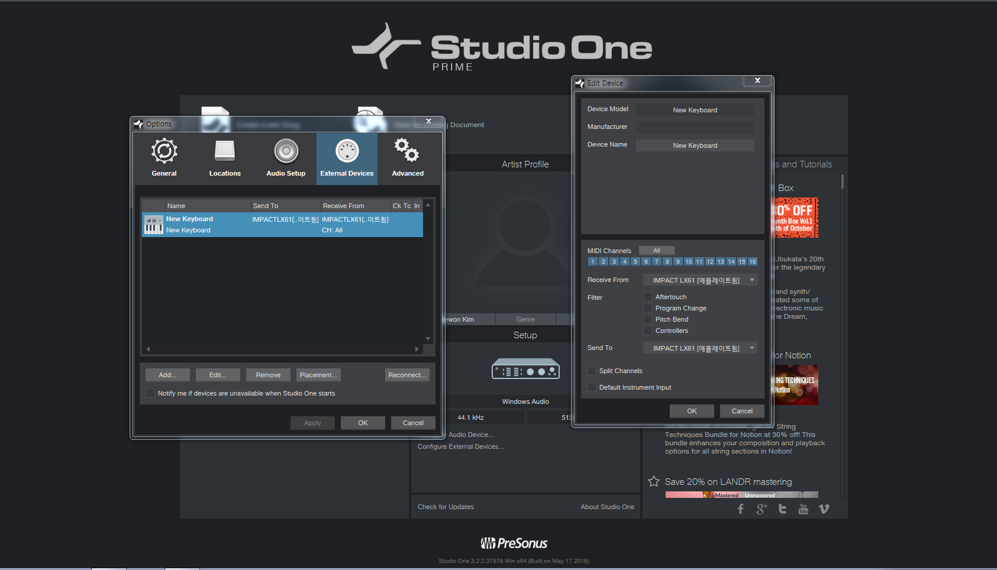
Task: Enable the Aftertouch filter checkbox
Action: pyautogui.click(x=648, y=297)
